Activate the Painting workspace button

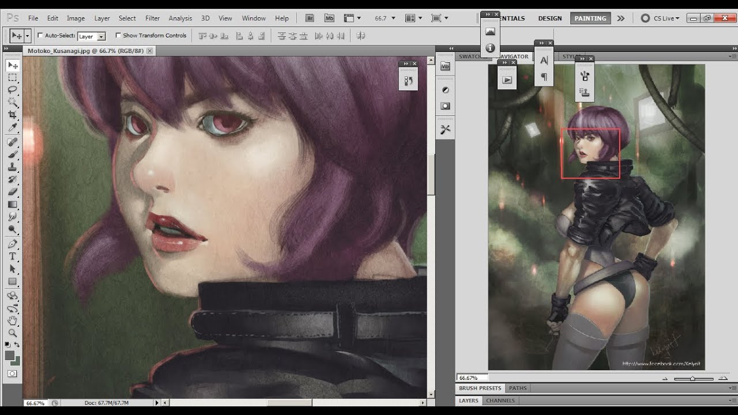(590, 18)
